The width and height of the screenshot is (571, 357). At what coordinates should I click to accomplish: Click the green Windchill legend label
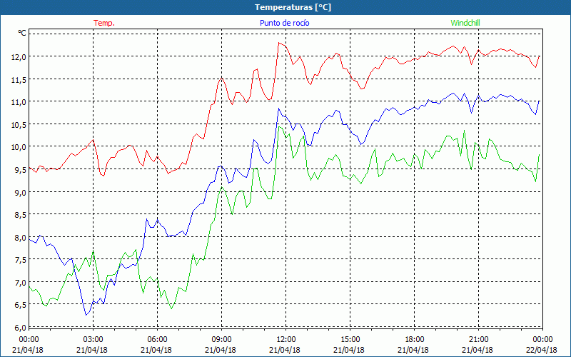pyautogui.click(x=465, y=23)
